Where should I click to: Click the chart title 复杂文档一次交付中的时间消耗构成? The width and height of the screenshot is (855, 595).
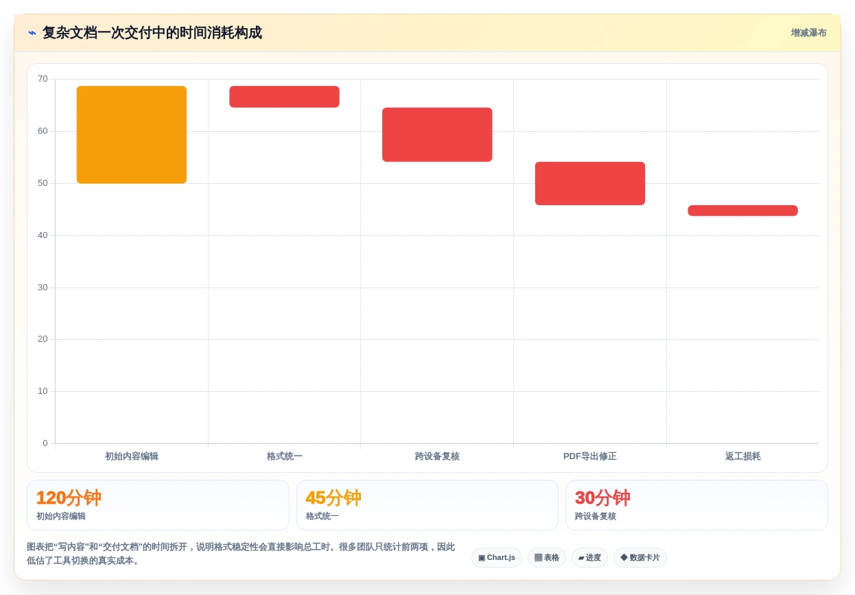pos(152,33)
